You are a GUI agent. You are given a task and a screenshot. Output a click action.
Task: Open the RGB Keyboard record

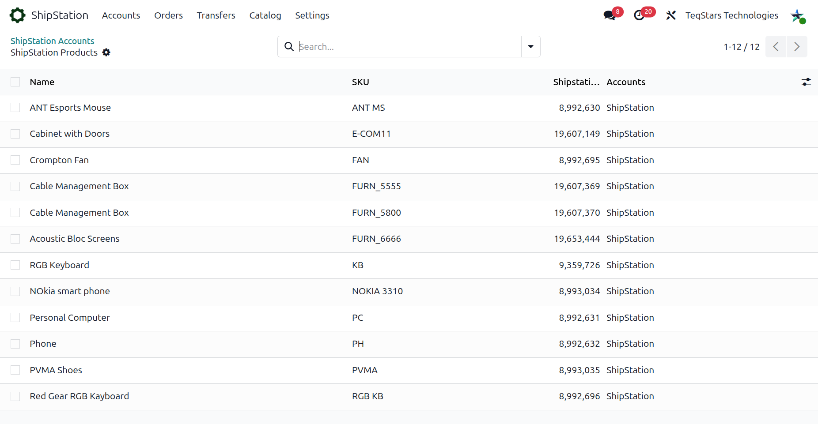click(x=60, y=265)
